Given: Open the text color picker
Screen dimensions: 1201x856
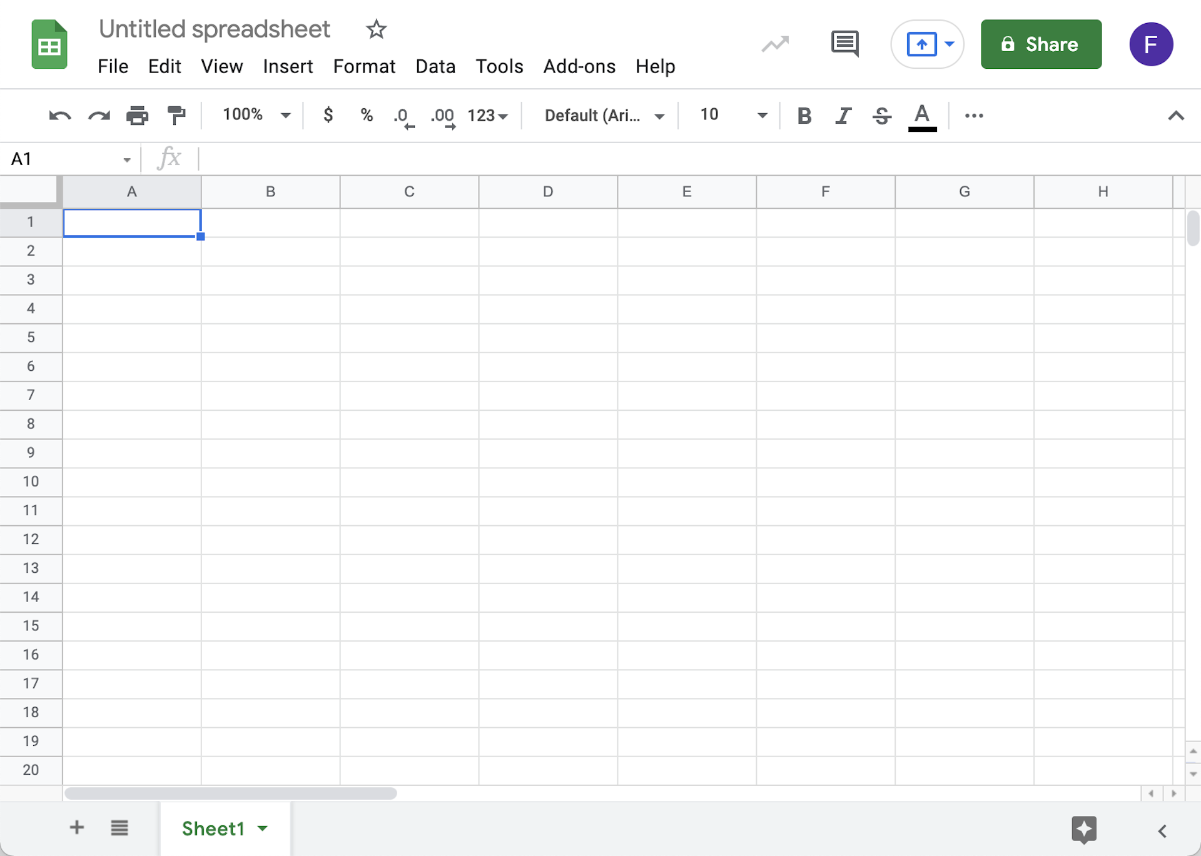Looking at the screenshot, I should (x=922, y=116).
